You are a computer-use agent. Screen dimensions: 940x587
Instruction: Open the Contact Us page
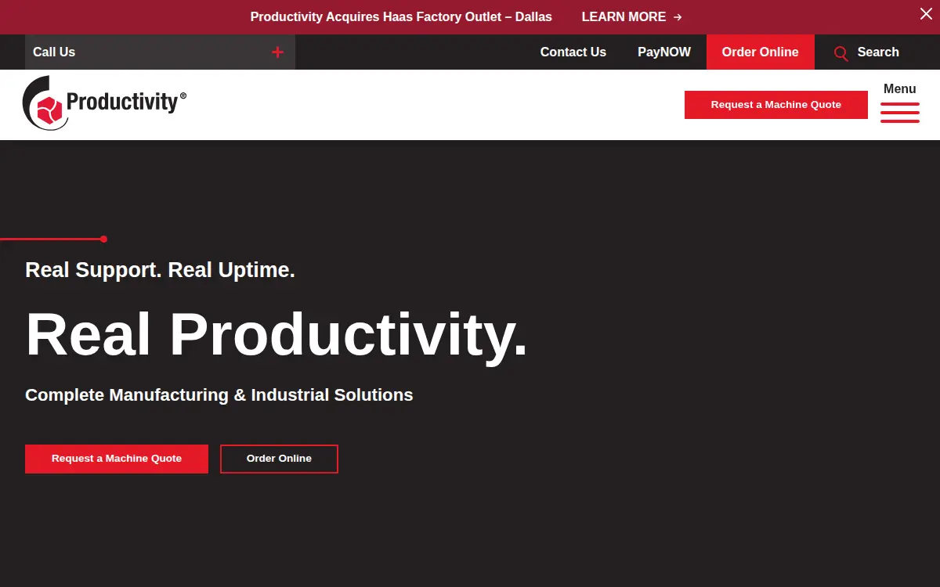tap(573, 52)
